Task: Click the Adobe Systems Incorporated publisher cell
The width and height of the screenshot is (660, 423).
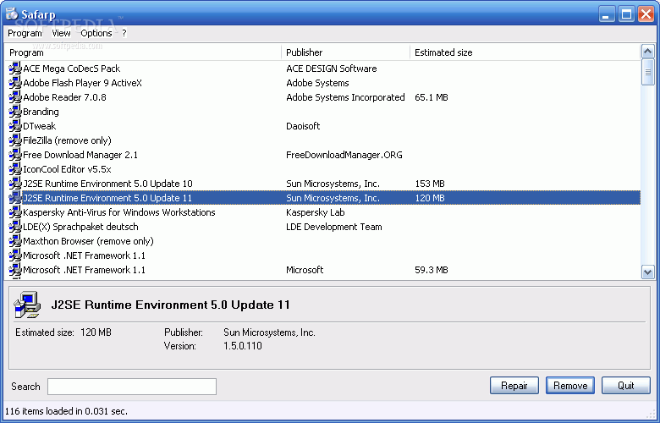Action: coord(345,97)
